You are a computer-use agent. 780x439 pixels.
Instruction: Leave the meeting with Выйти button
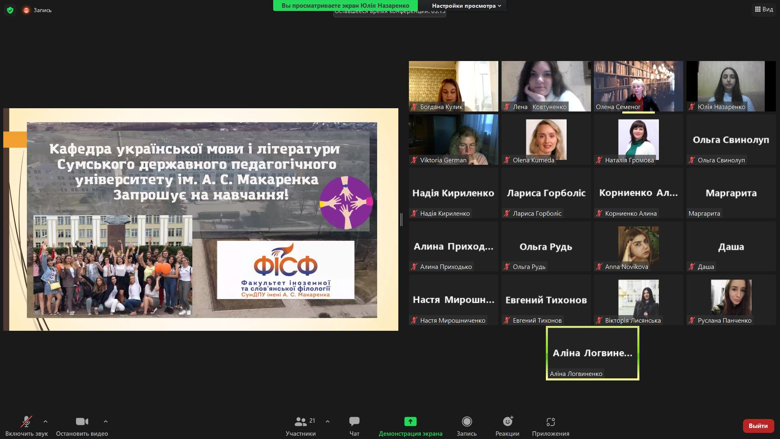coord(758,426)
